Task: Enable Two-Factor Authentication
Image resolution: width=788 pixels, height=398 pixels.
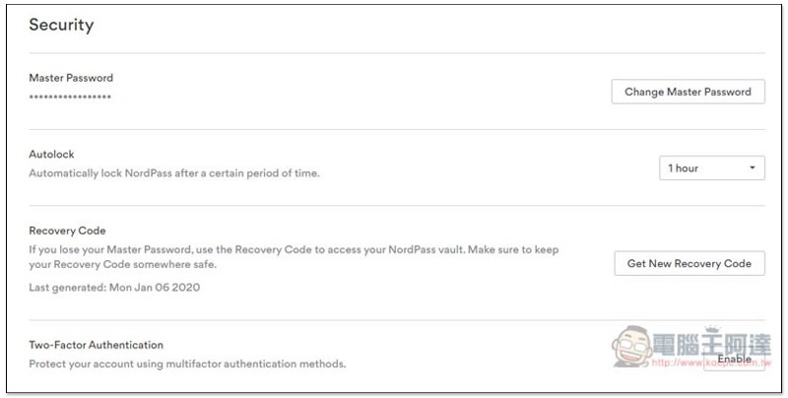Action: 734,359
